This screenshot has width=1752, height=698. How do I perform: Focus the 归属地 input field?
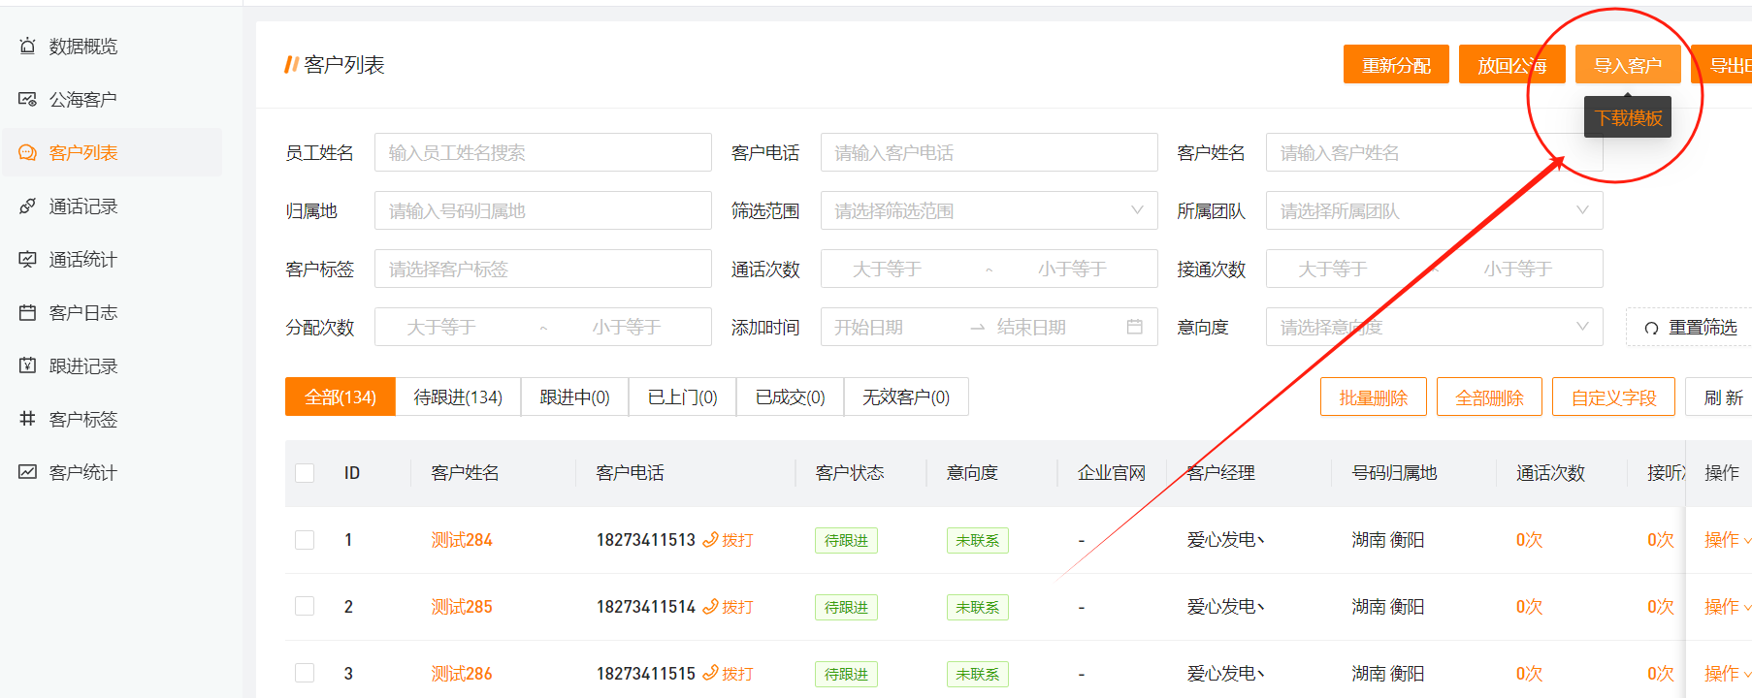(543, 210)
